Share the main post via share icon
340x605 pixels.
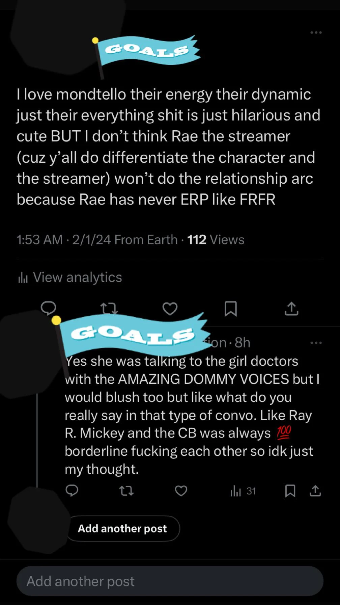[291, 309]
